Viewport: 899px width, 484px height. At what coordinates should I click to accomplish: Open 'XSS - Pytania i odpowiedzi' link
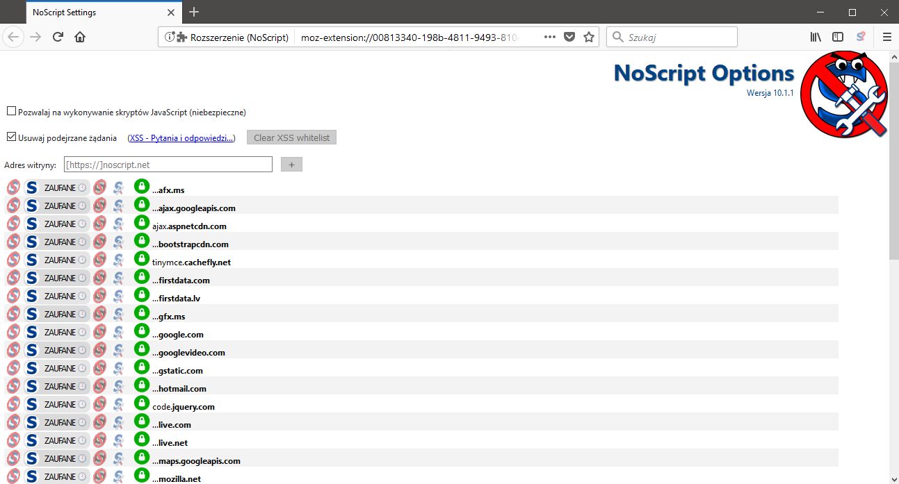[181, 138]
